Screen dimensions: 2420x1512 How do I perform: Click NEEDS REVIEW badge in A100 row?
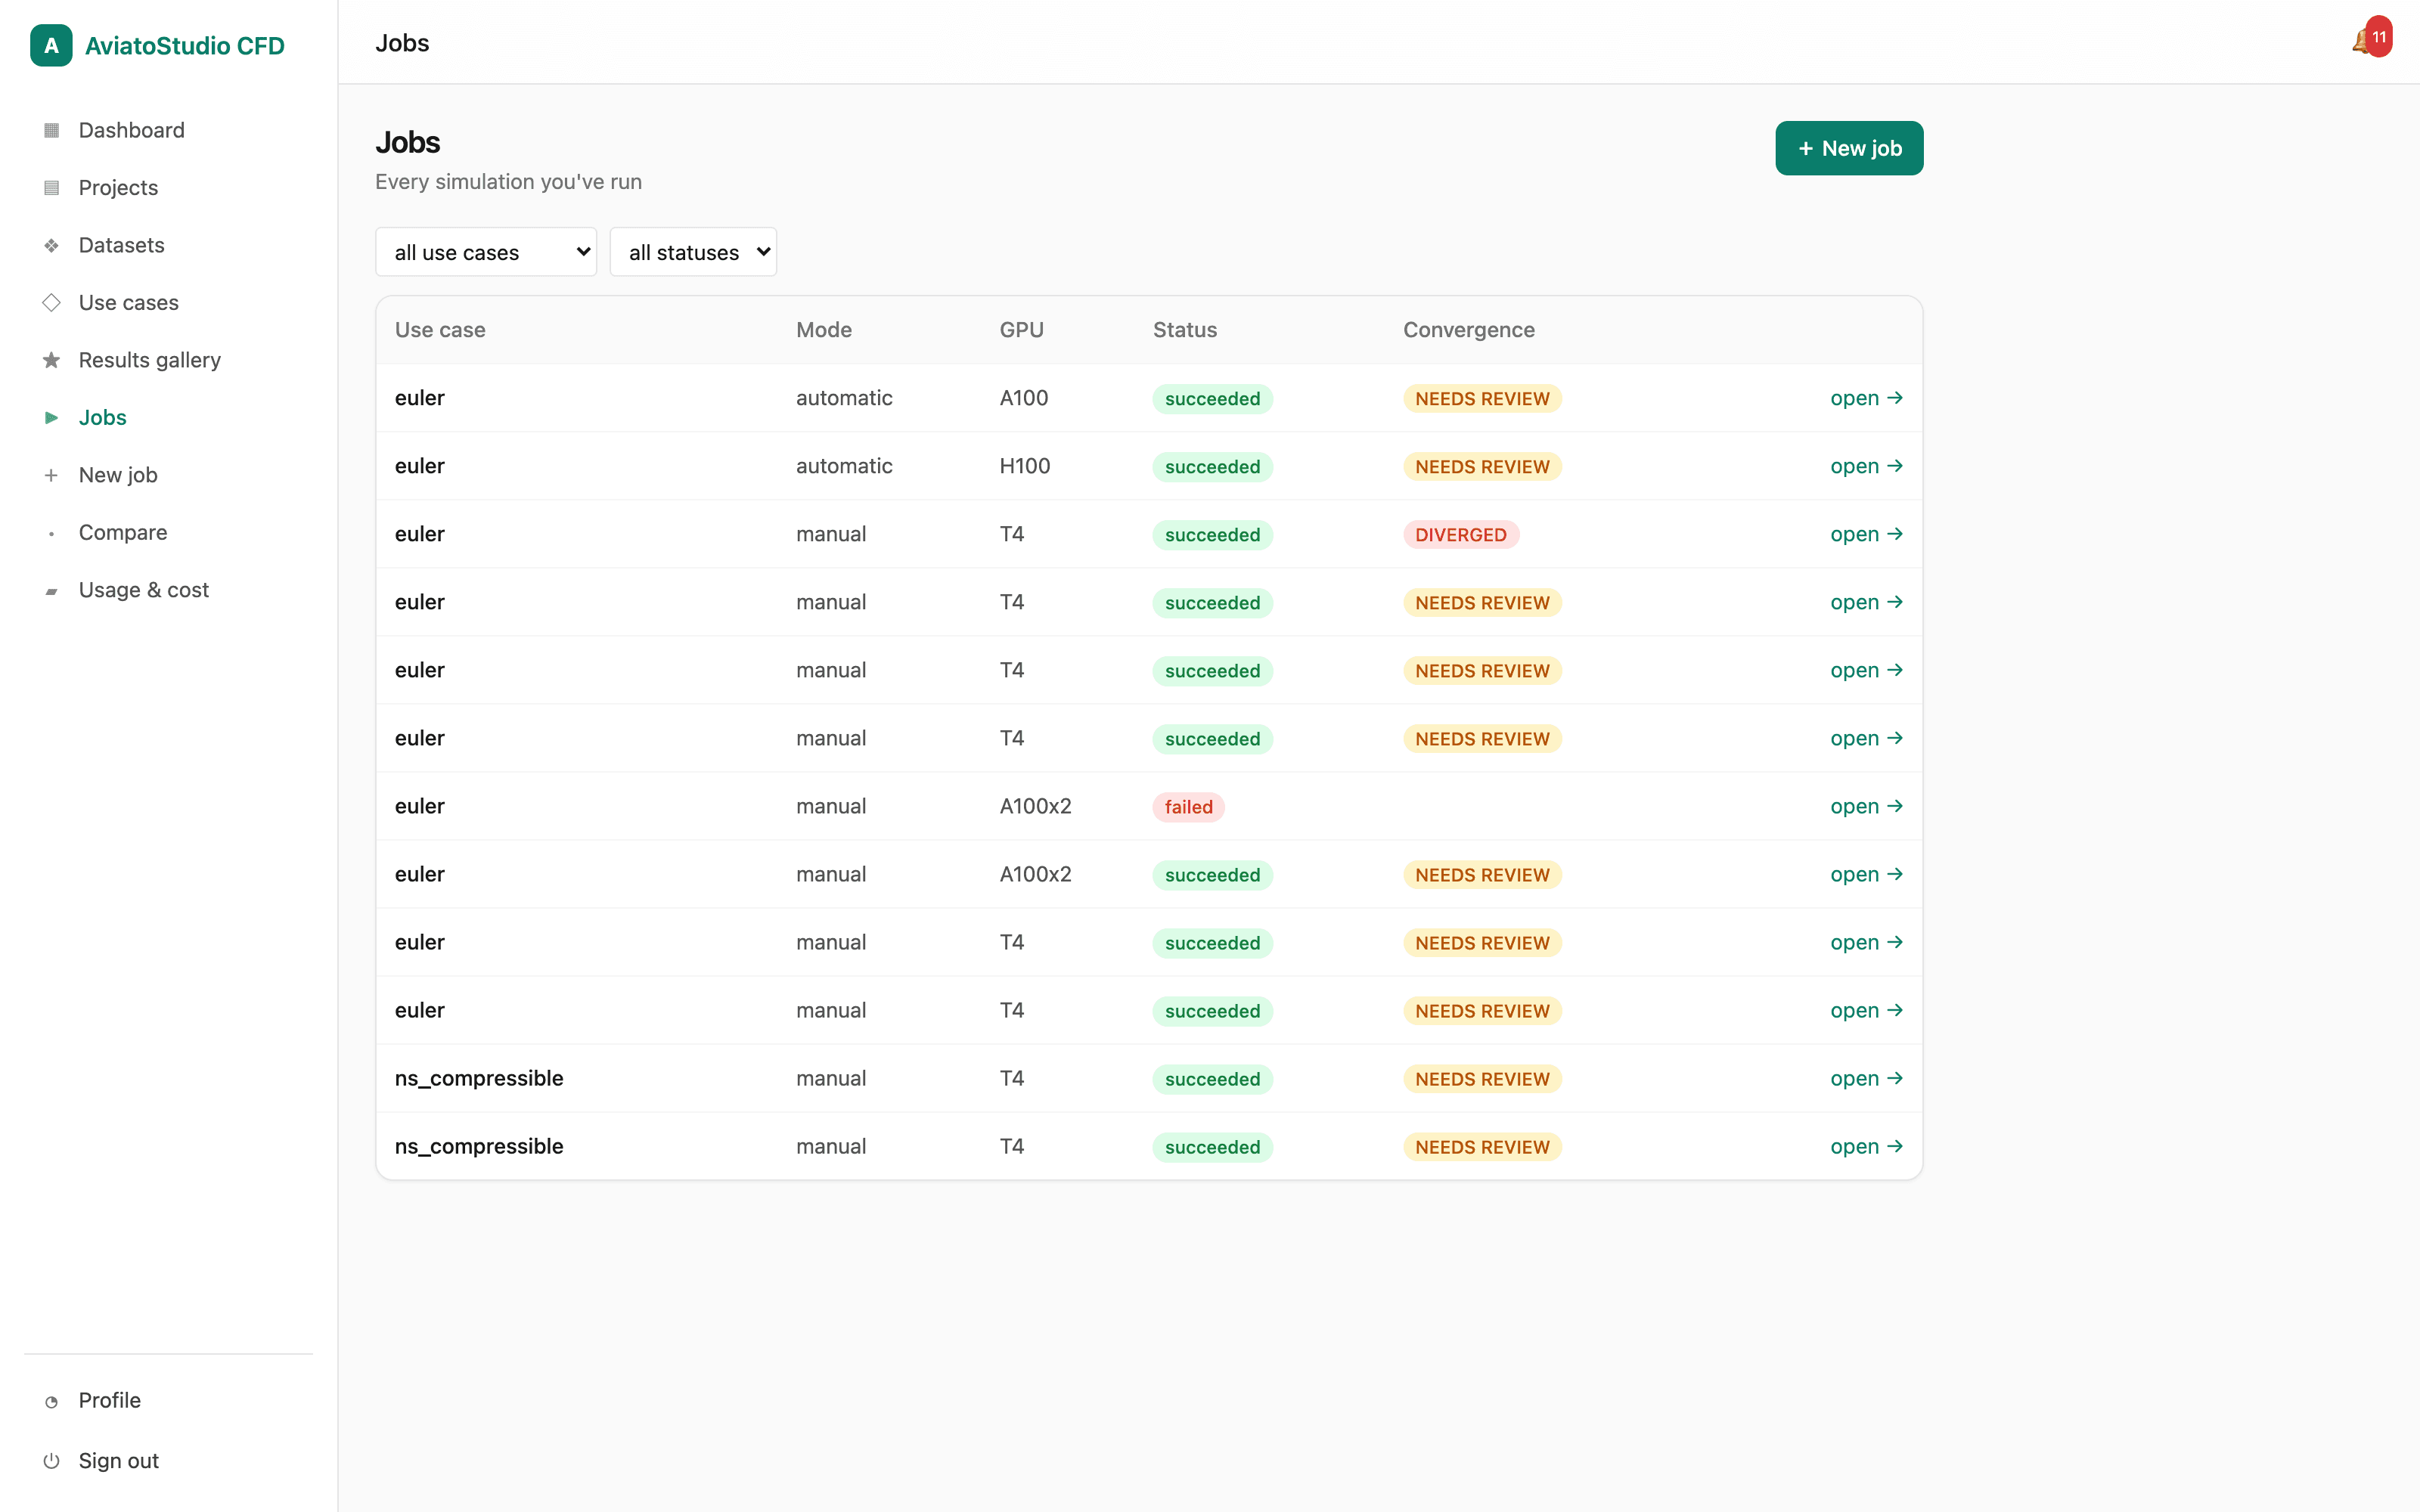point(1482,399)
